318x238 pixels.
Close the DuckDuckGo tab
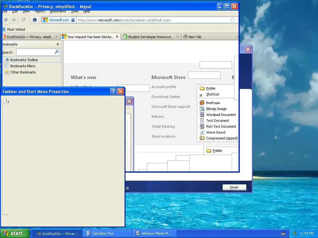[x=57, y=37]
